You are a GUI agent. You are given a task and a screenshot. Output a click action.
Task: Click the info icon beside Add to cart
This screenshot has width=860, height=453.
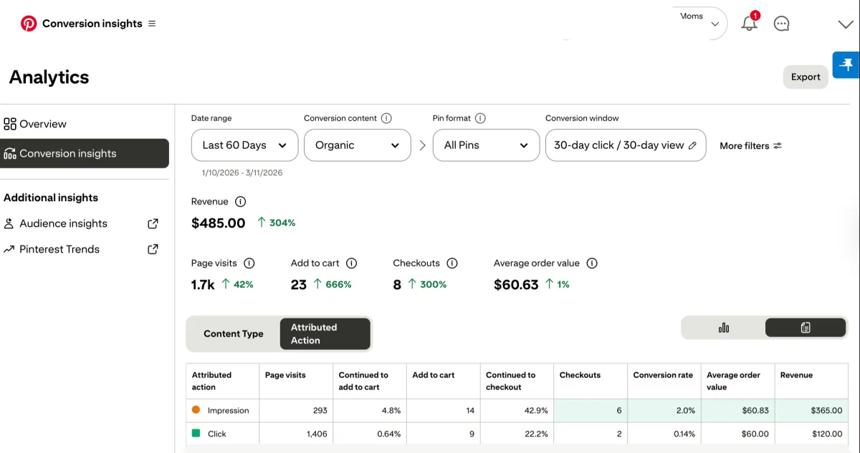tap(351, 263)
